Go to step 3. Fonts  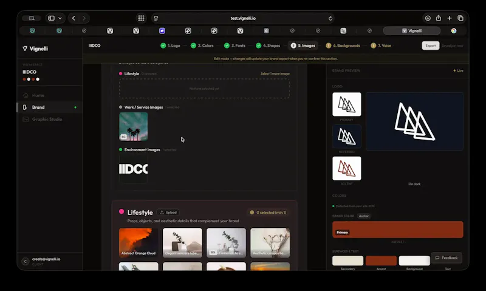(x=234, y=46)
